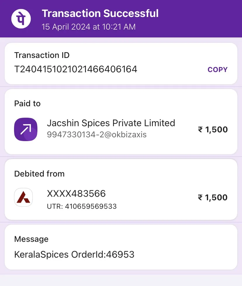Image resolution: width=242 pixels, height=286 pixels.
Task: Tap the 15 April 2024 timestamp
Action: (x=89, y=27)
